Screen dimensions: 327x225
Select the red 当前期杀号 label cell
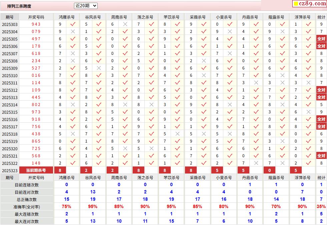click(36, 170)
